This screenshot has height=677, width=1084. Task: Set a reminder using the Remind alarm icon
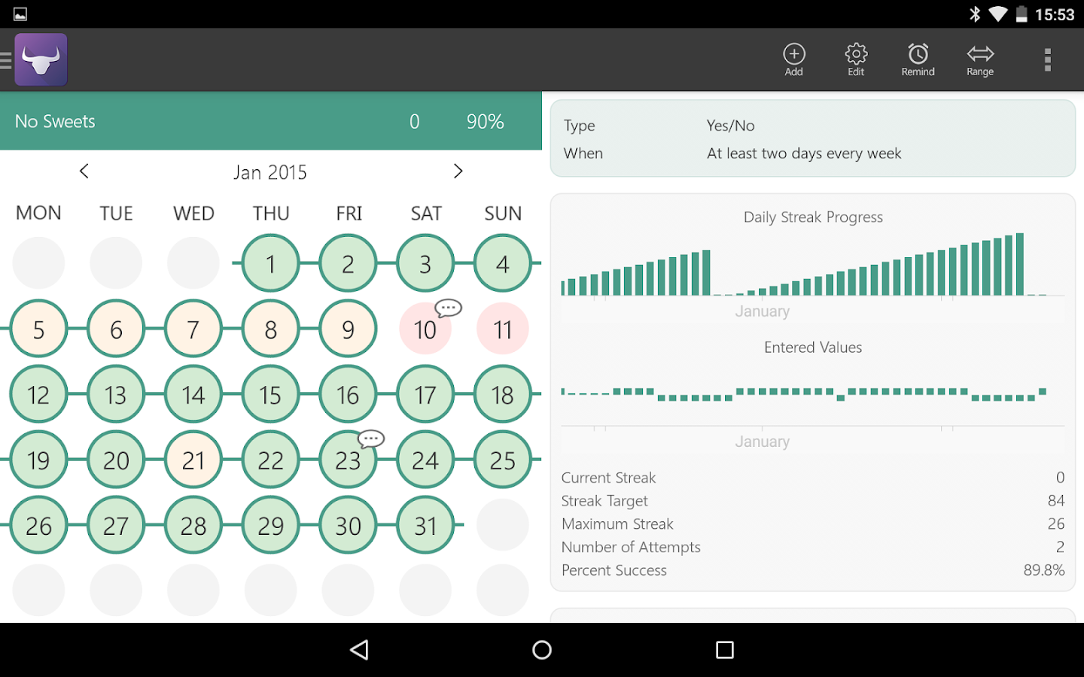[x=918, y=59]
